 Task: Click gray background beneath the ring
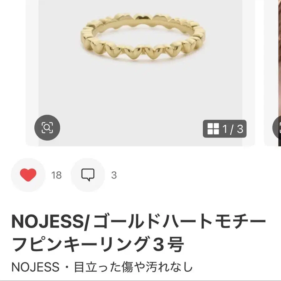[x=140, y=93]
